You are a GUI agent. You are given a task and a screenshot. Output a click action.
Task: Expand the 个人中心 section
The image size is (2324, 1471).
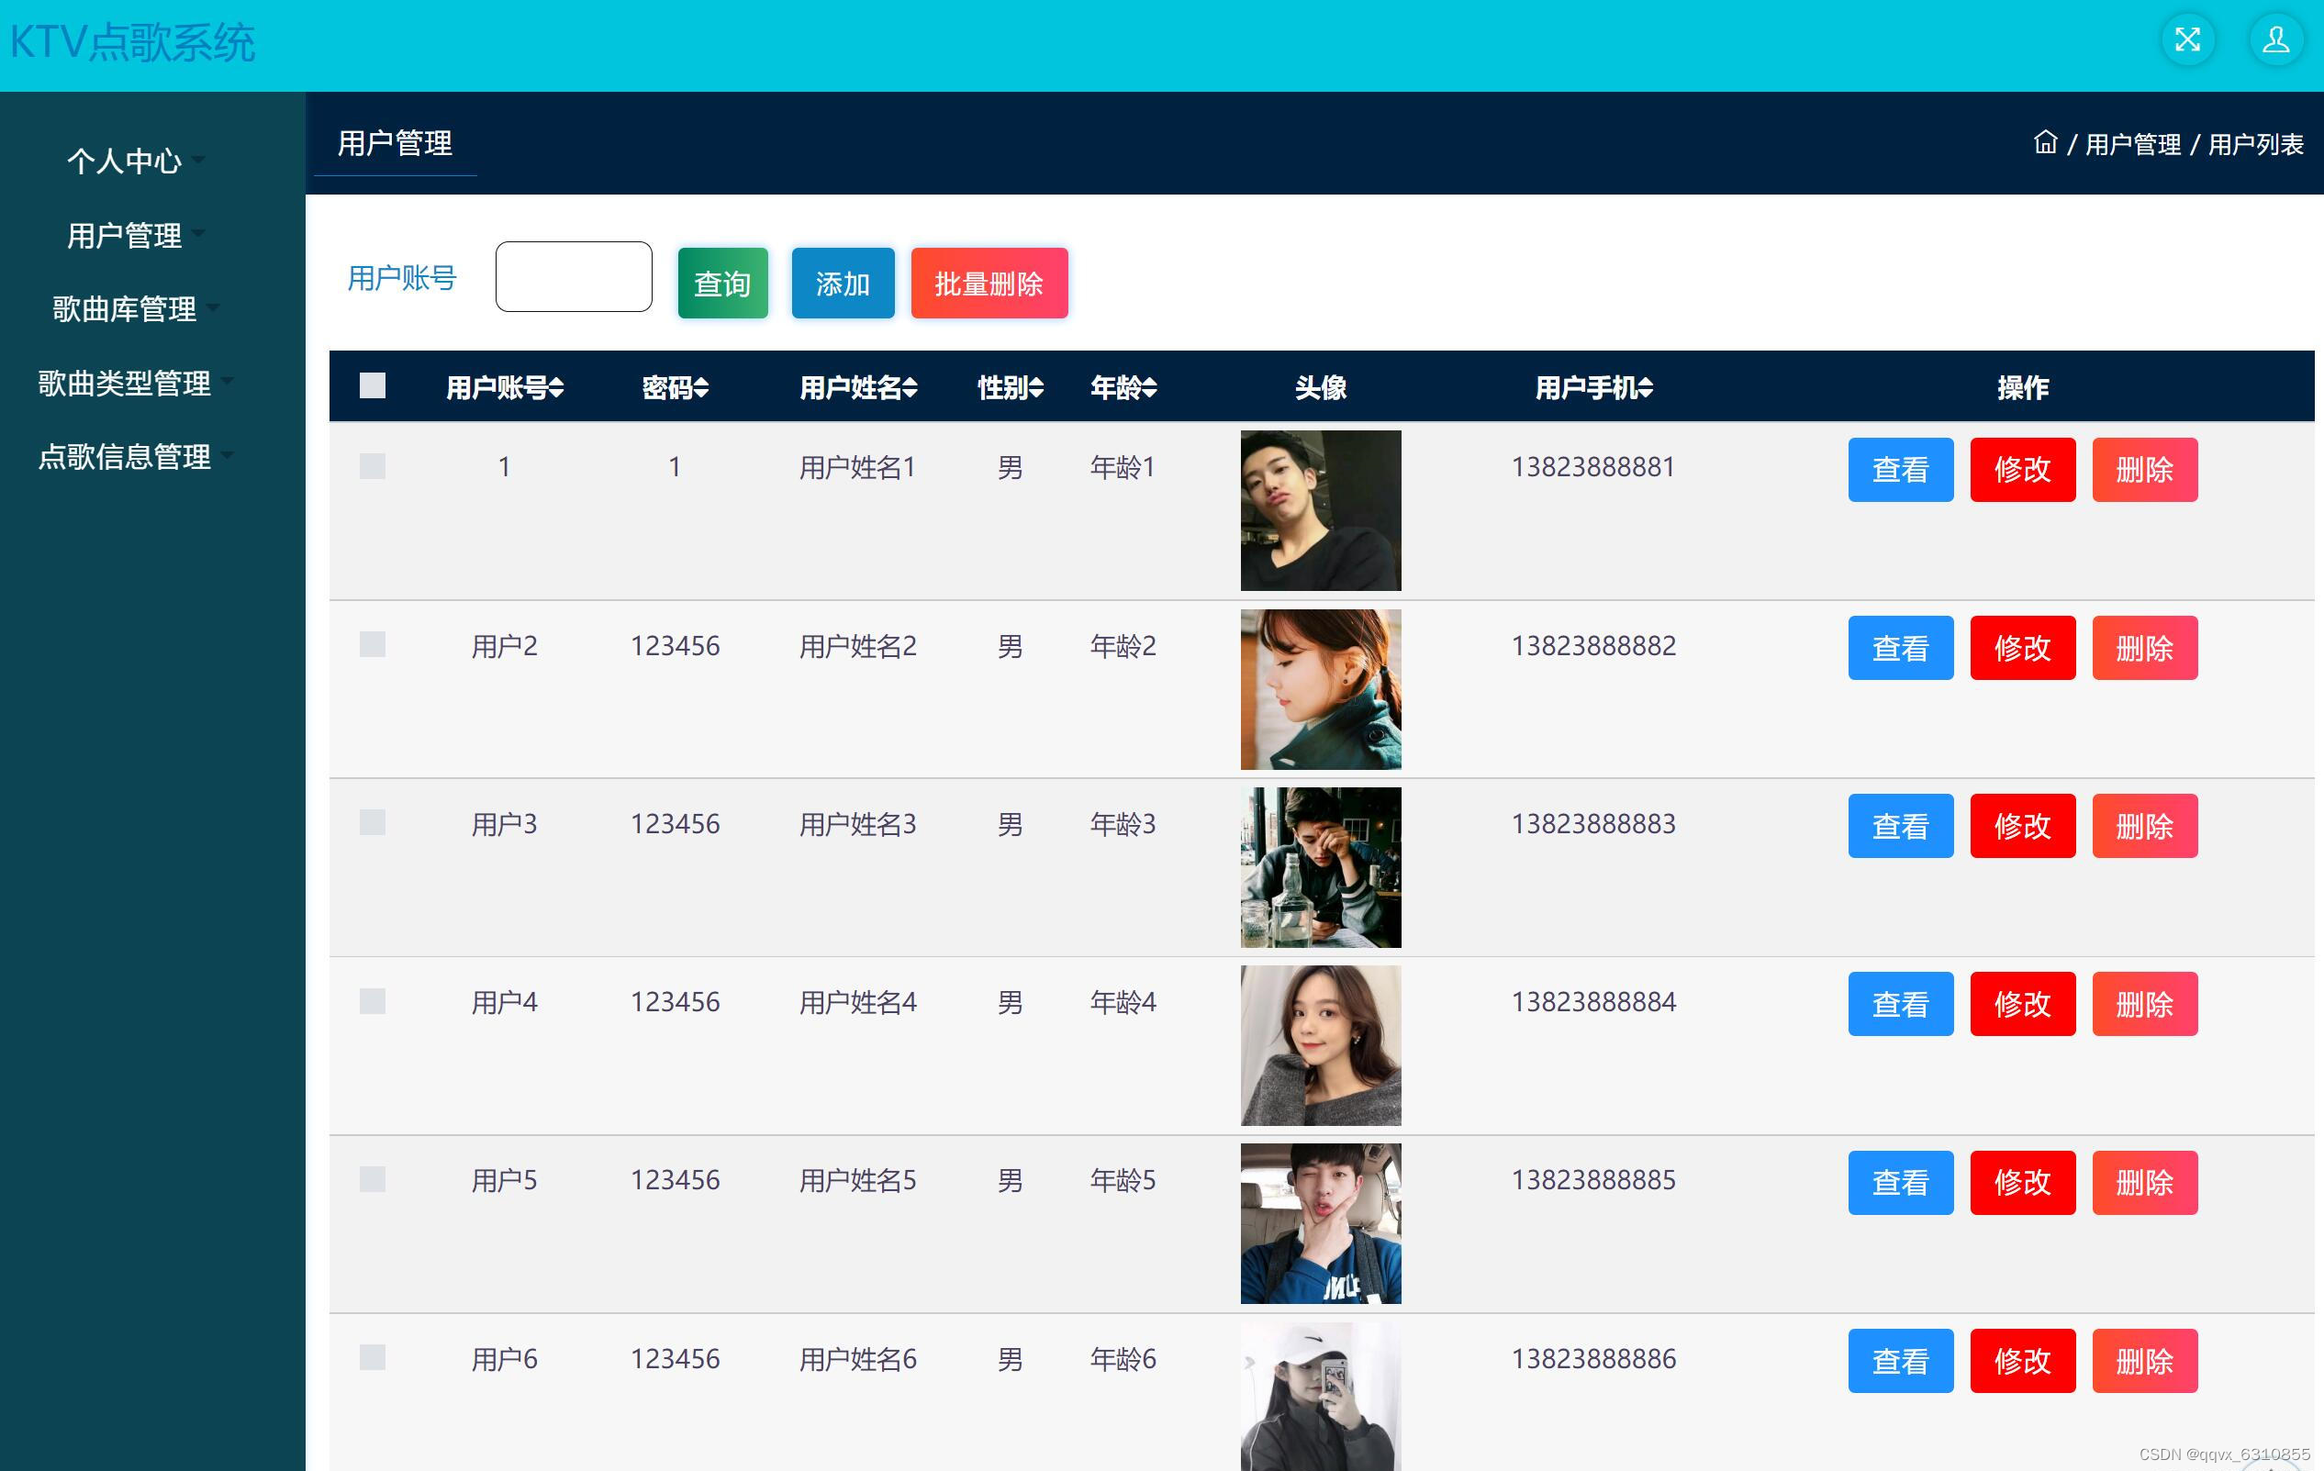point(127,162)
